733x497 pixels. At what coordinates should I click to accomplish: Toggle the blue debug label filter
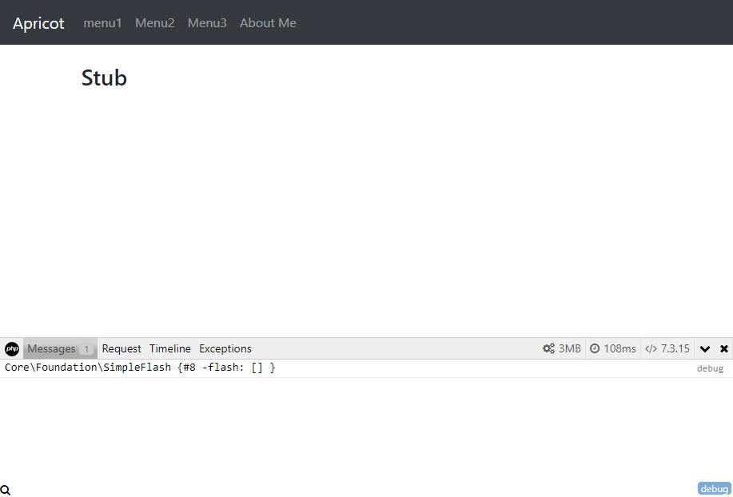pyautogui.click(x=714, y=489)
